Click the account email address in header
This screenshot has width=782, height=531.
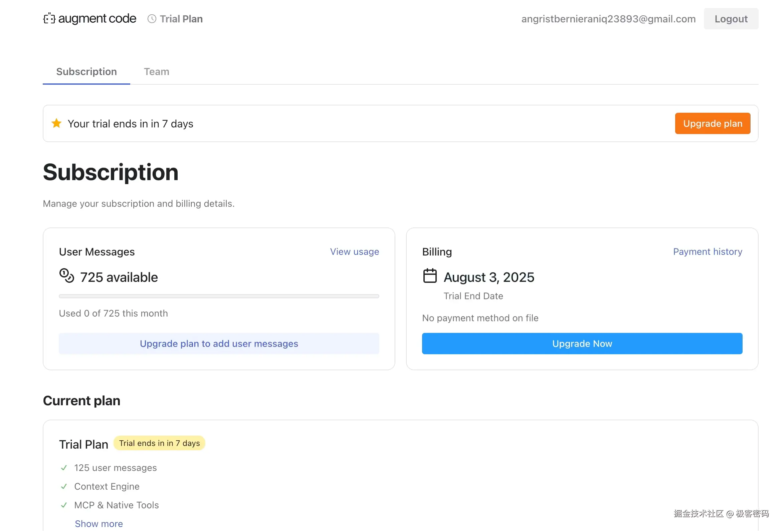point(608,19)
